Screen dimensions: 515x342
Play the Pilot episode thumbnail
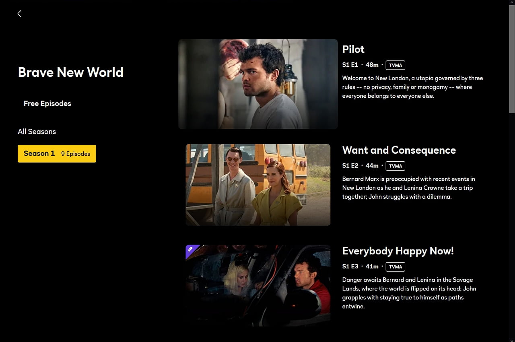[x=258, y=84]
